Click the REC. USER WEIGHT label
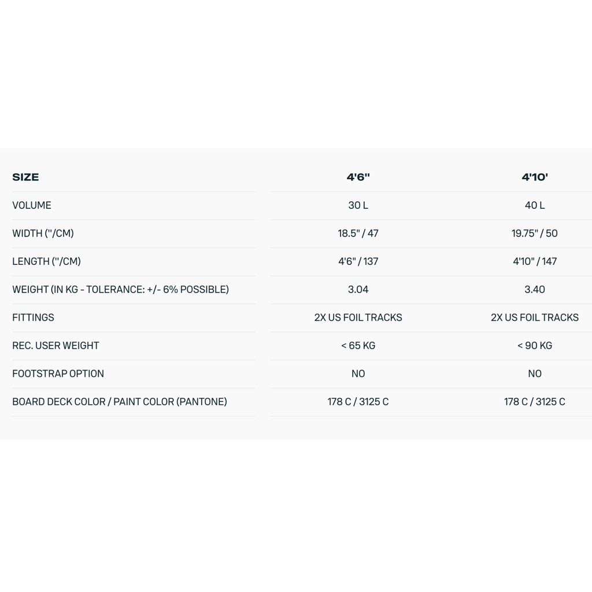592x592 pixels. point(55,346)
